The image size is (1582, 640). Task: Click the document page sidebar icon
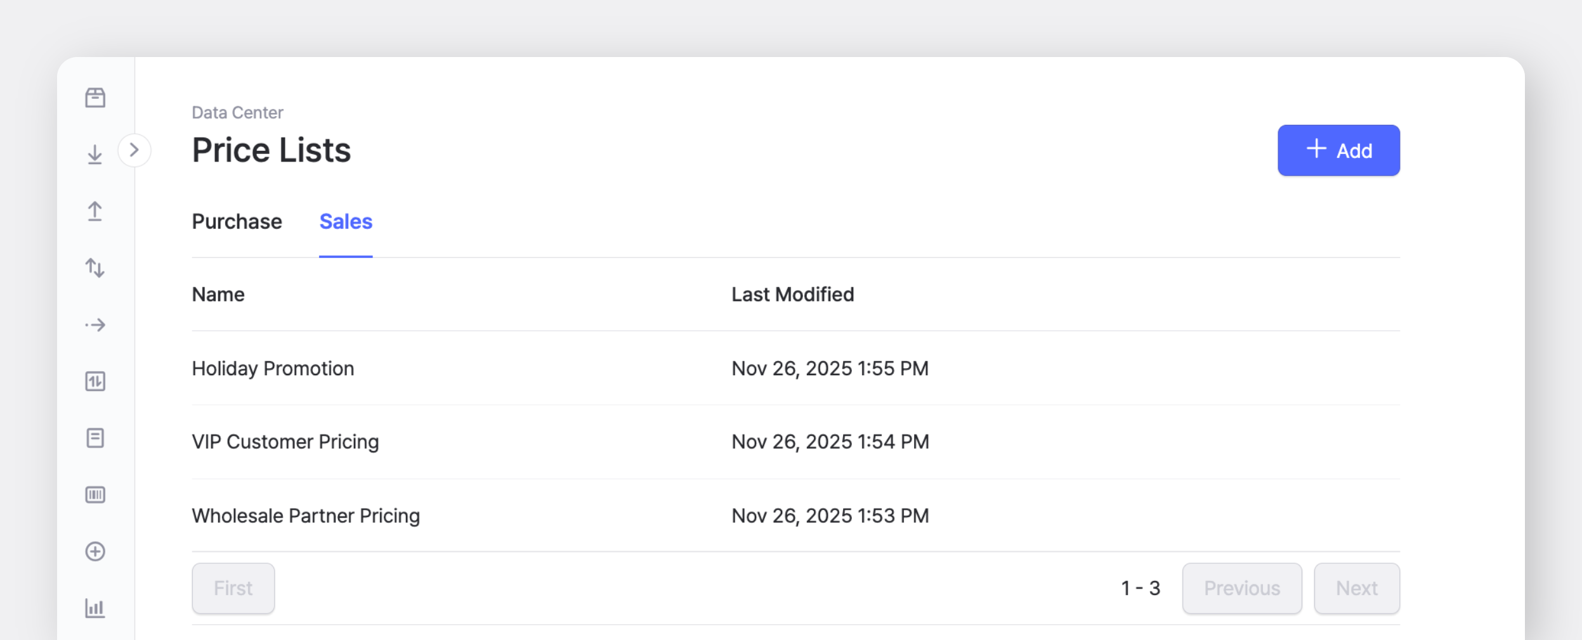pos(95,438)
